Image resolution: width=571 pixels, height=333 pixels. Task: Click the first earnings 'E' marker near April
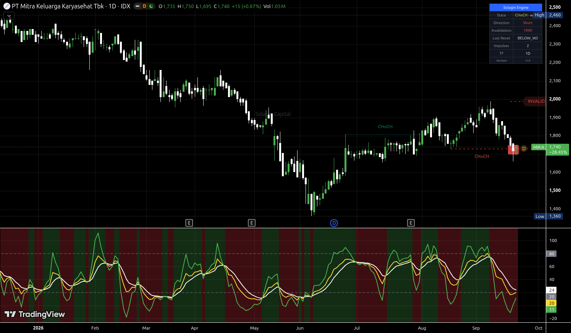click(x=189, y=223)
